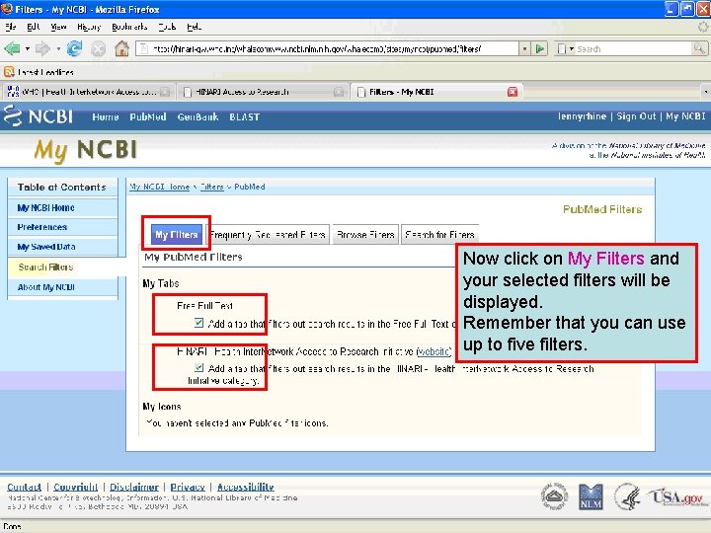Open the HINARI website link
The image size is (711, 533).
click(434, 350)
